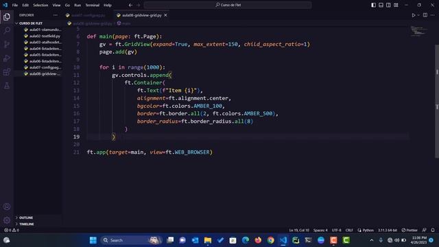439x247 pixels.
Task: Go back using navigation arrow
Action: click(130, 5)
